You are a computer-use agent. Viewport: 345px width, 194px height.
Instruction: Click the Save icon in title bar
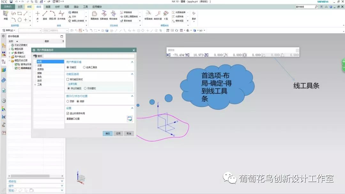click(x=11, y=2)
